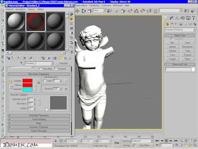This screenshot has width=198, height=149.
Task: Enable the Faceted checkbox
Action: (56, 69)
